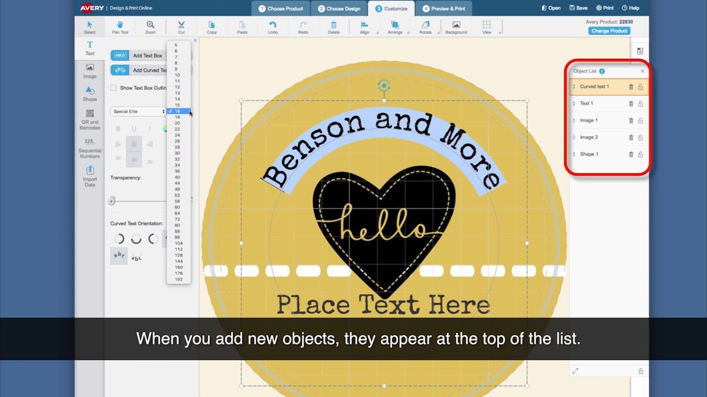The height and width of the screenshot is (397, 707).
Task: Click Print in top menu
Action: pyautogui.click(x=605, y=8)
